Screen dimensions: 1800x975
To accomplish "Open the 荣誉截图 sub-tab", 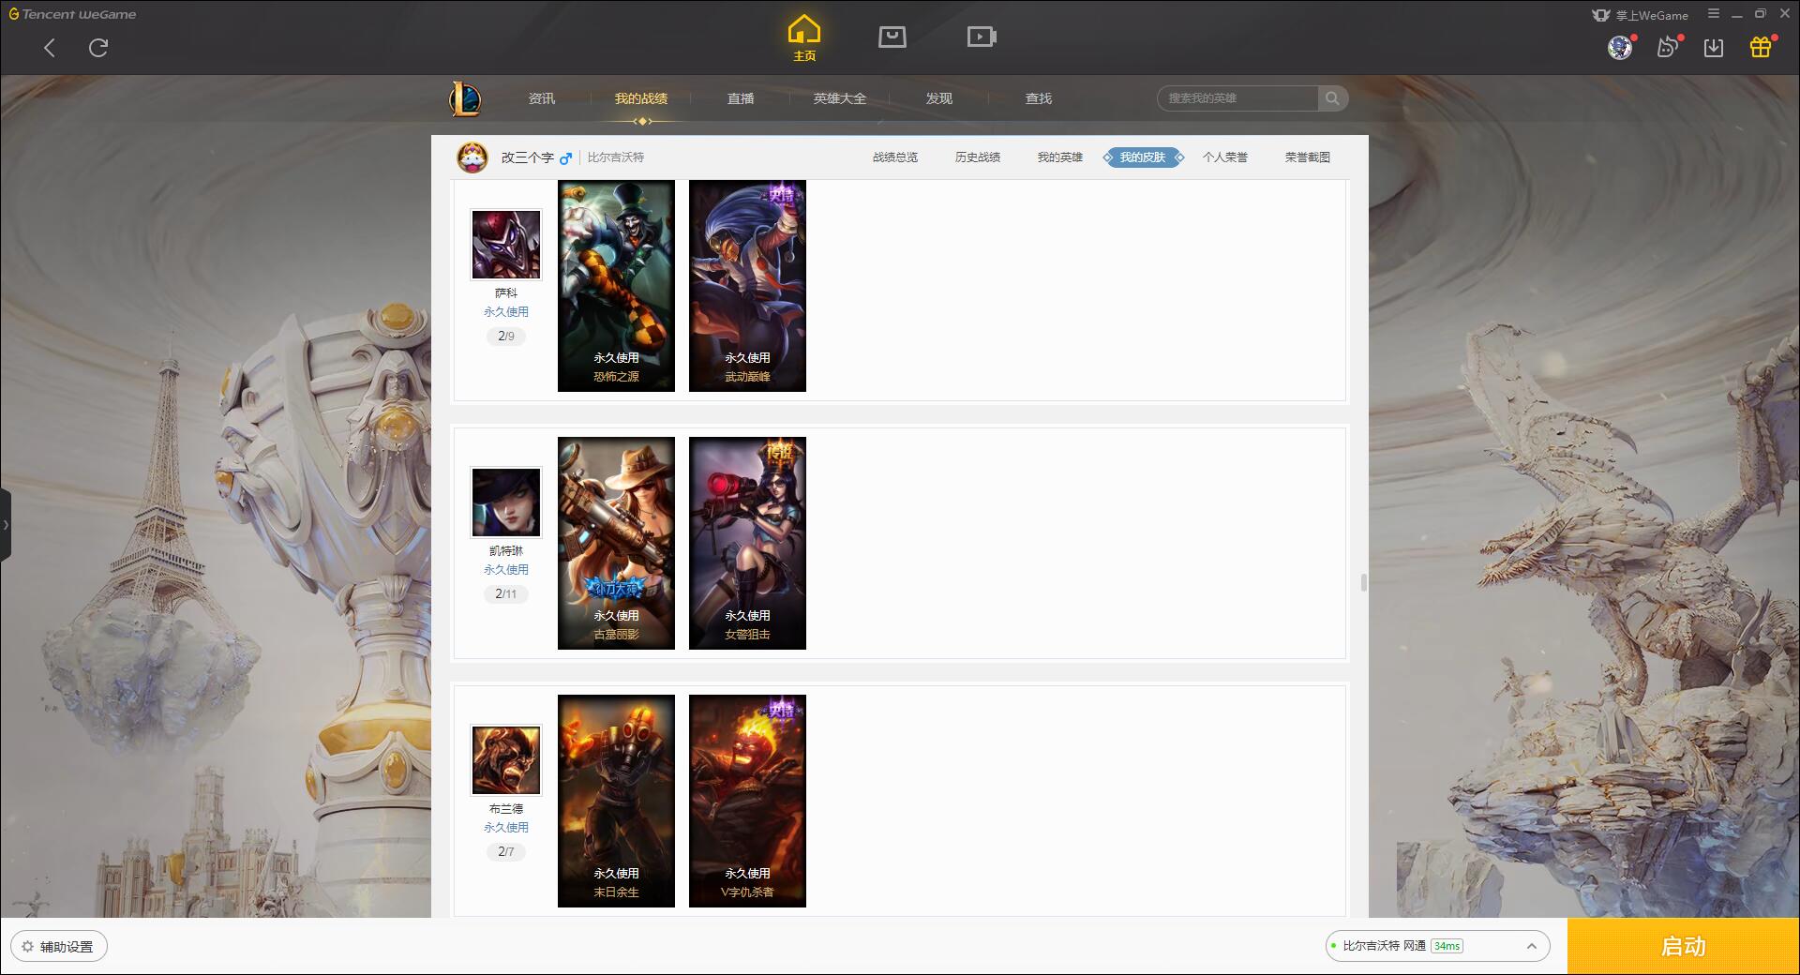I will coord(1308,157).
